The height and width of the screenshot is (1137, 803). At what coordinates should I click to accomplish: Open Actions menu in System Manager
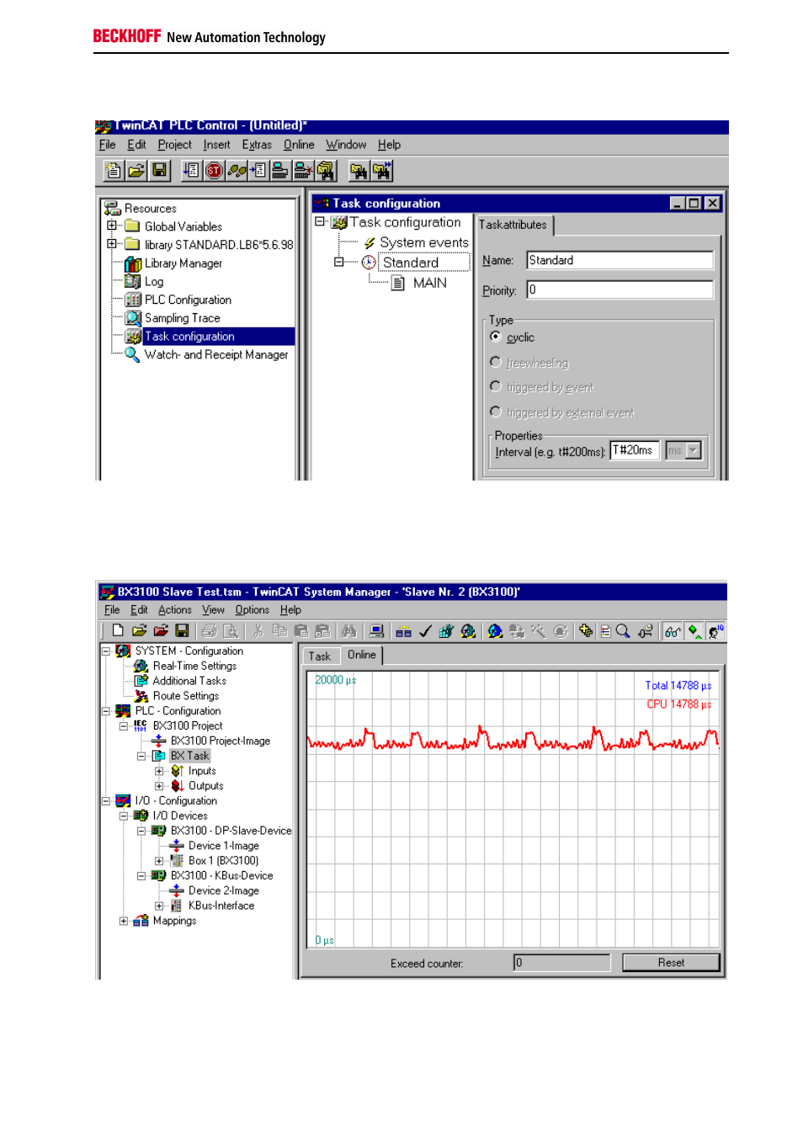point(174,610)
